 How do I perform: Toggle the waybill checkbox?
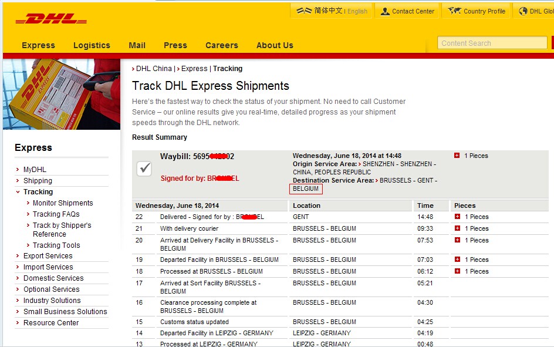144,169
